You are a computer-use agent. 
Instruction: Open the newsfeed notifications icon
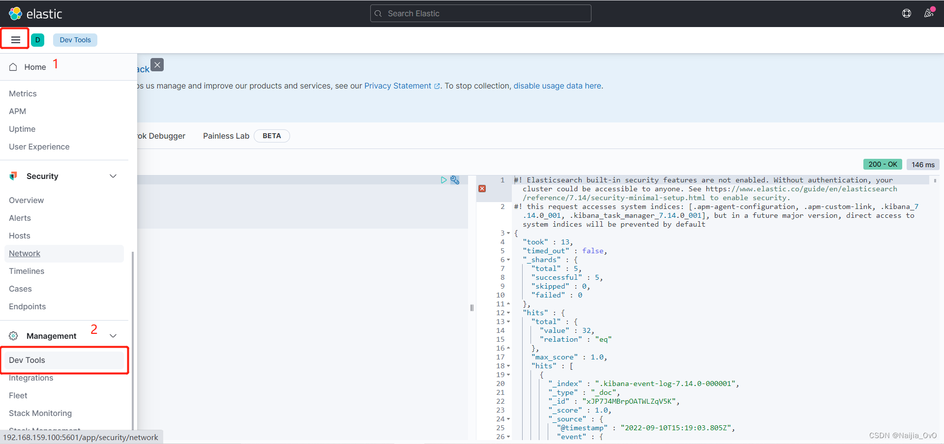pyautogui.click(x=929, y=13)
